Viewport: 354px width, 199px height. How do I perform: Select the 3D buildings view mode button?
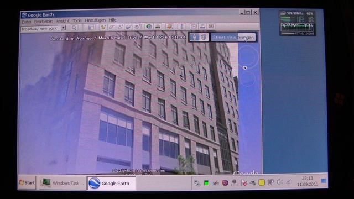pyautogui.click(x=204, y=37)
